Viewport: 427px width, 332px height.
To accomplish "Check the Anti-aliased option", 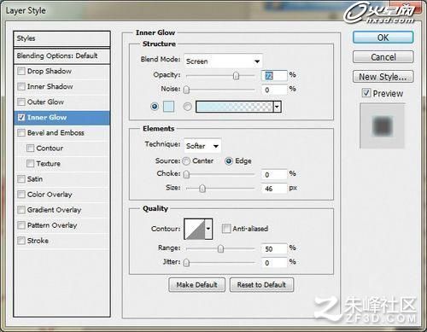I will (226, 229).
